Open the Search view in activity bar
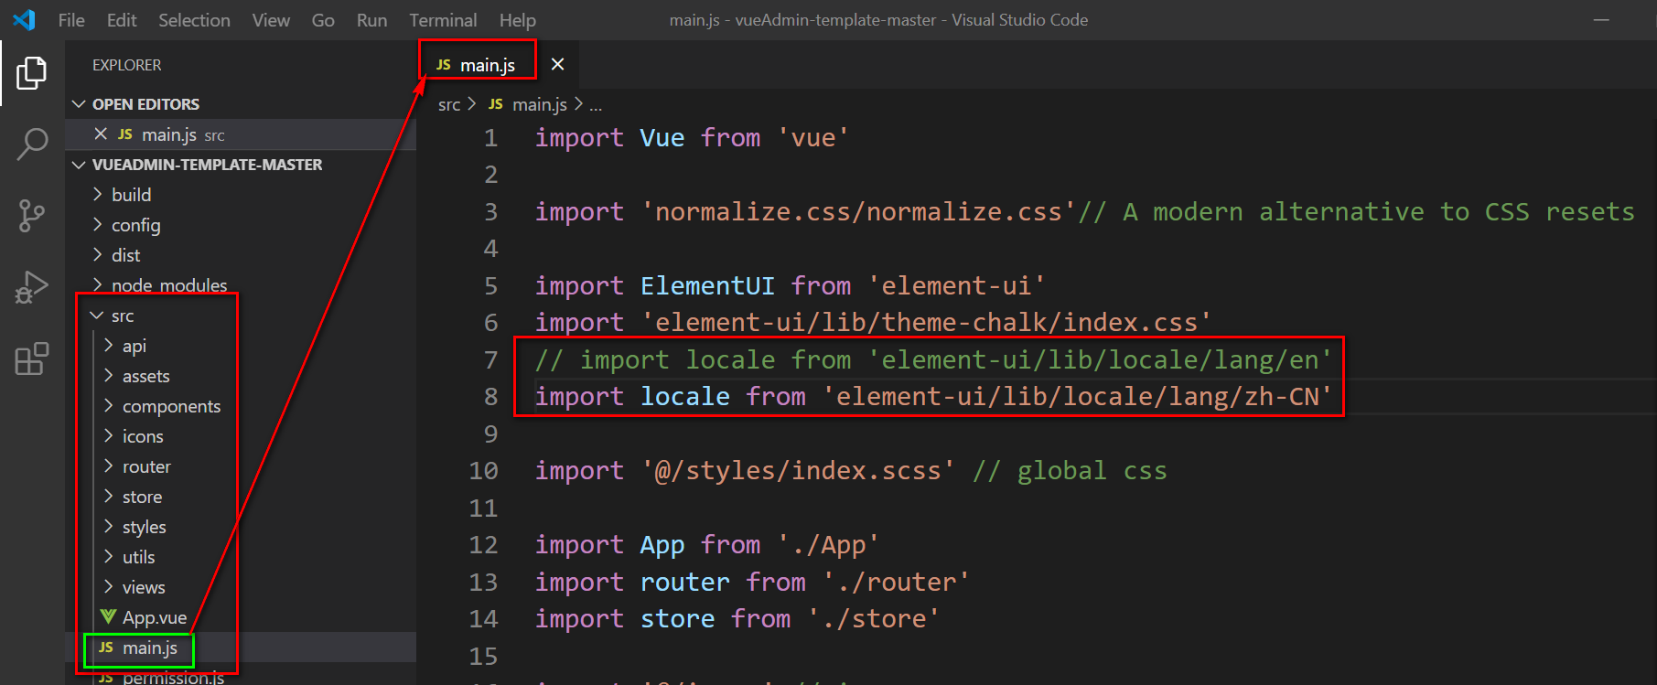This screenshot has width=1657, height=685. point(32,144)
